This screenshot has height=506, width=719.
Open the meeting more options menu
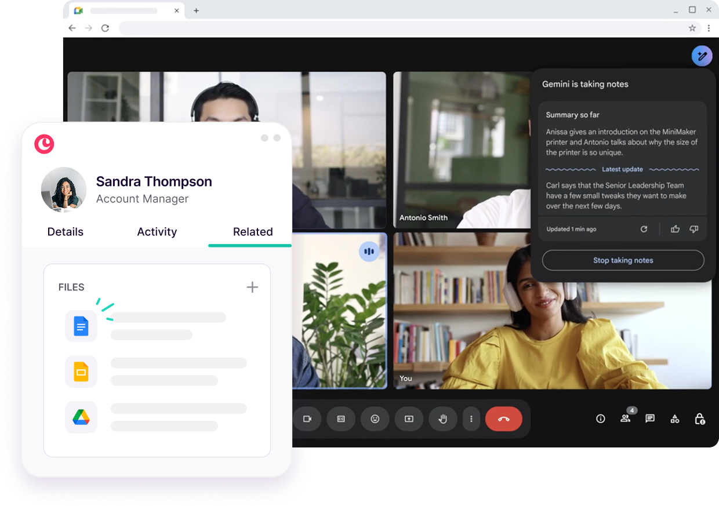pos(471,418)
